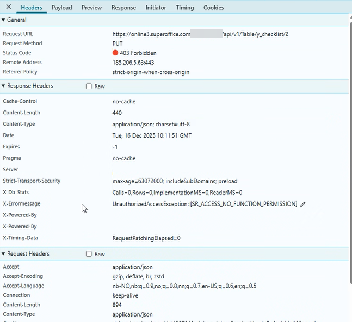Click the Request URL value

click(x=200, y=34)
